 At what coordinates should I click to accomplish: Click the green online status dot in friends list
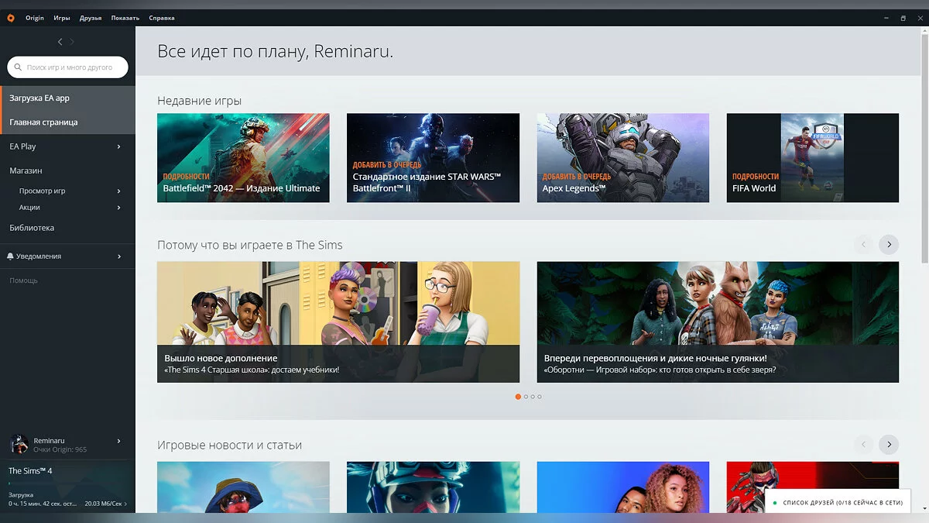tap(775, 503)
